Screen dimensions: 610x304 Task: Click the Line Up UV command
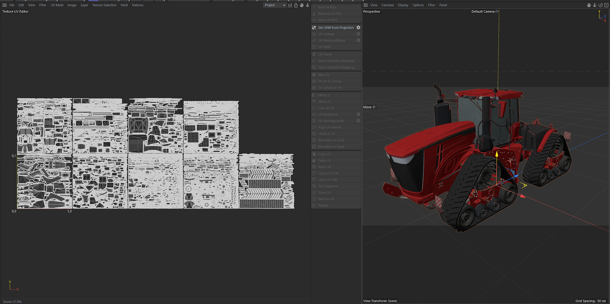tap(336, 108)
